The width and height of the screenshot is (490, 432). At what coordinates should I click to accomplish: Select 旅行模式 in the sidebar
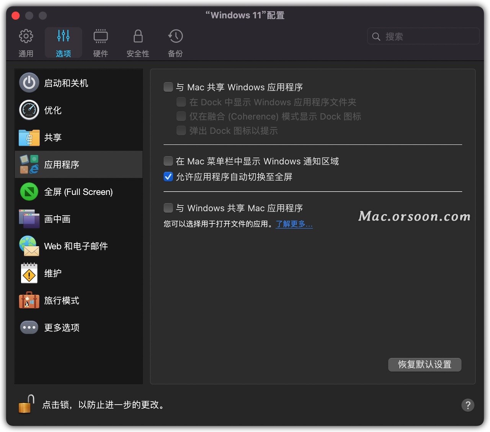(78, 300)
